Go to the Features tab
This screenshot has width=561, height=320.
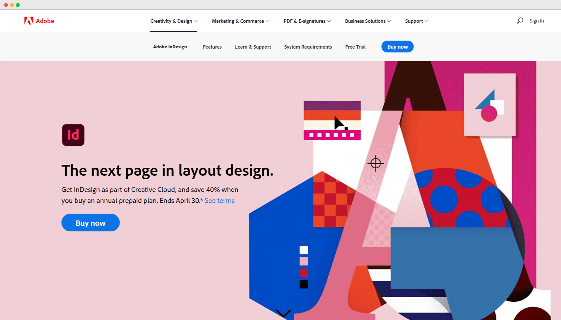(212, 47)
